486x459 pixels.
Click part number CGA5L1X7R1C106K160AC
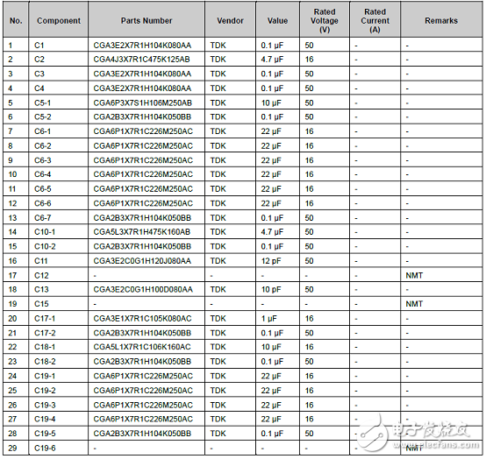(x=142, y=347)
